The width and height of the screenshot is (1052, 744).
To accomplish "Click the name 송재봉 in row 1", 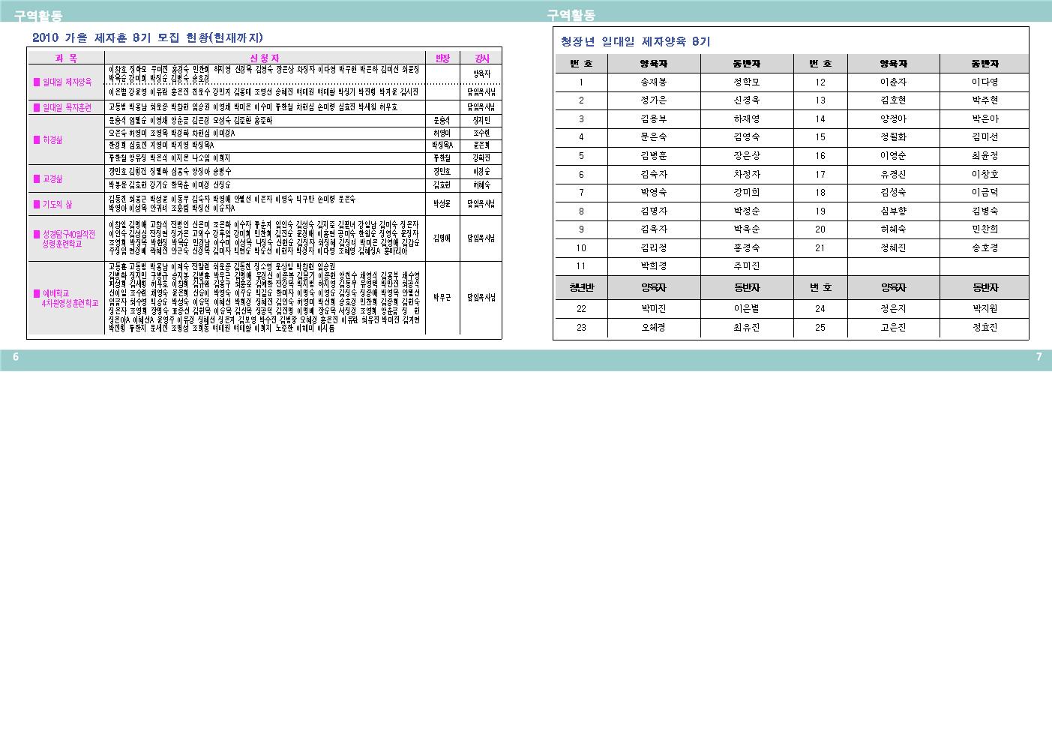I will pos(653,82).
